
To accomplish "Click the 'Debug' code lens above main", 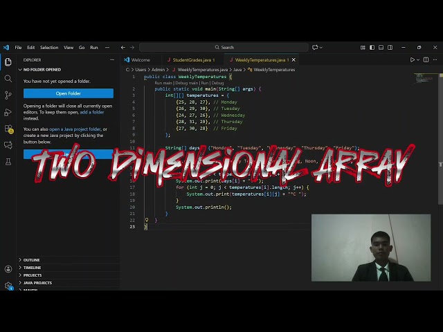I will point(217,83).
